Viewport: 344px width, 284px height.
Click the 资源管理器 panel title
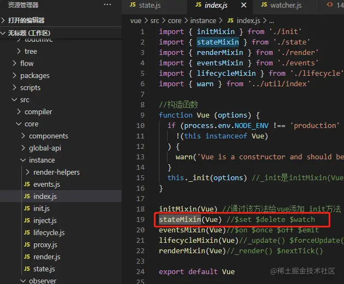[x=23, y=5]
